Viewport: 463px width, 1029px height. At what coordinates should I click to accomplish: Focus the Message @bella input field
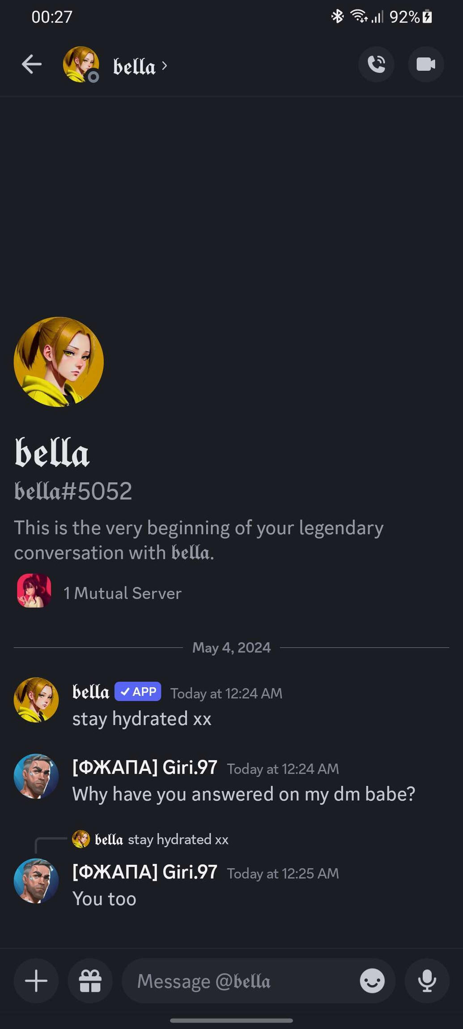click(242, 981)
